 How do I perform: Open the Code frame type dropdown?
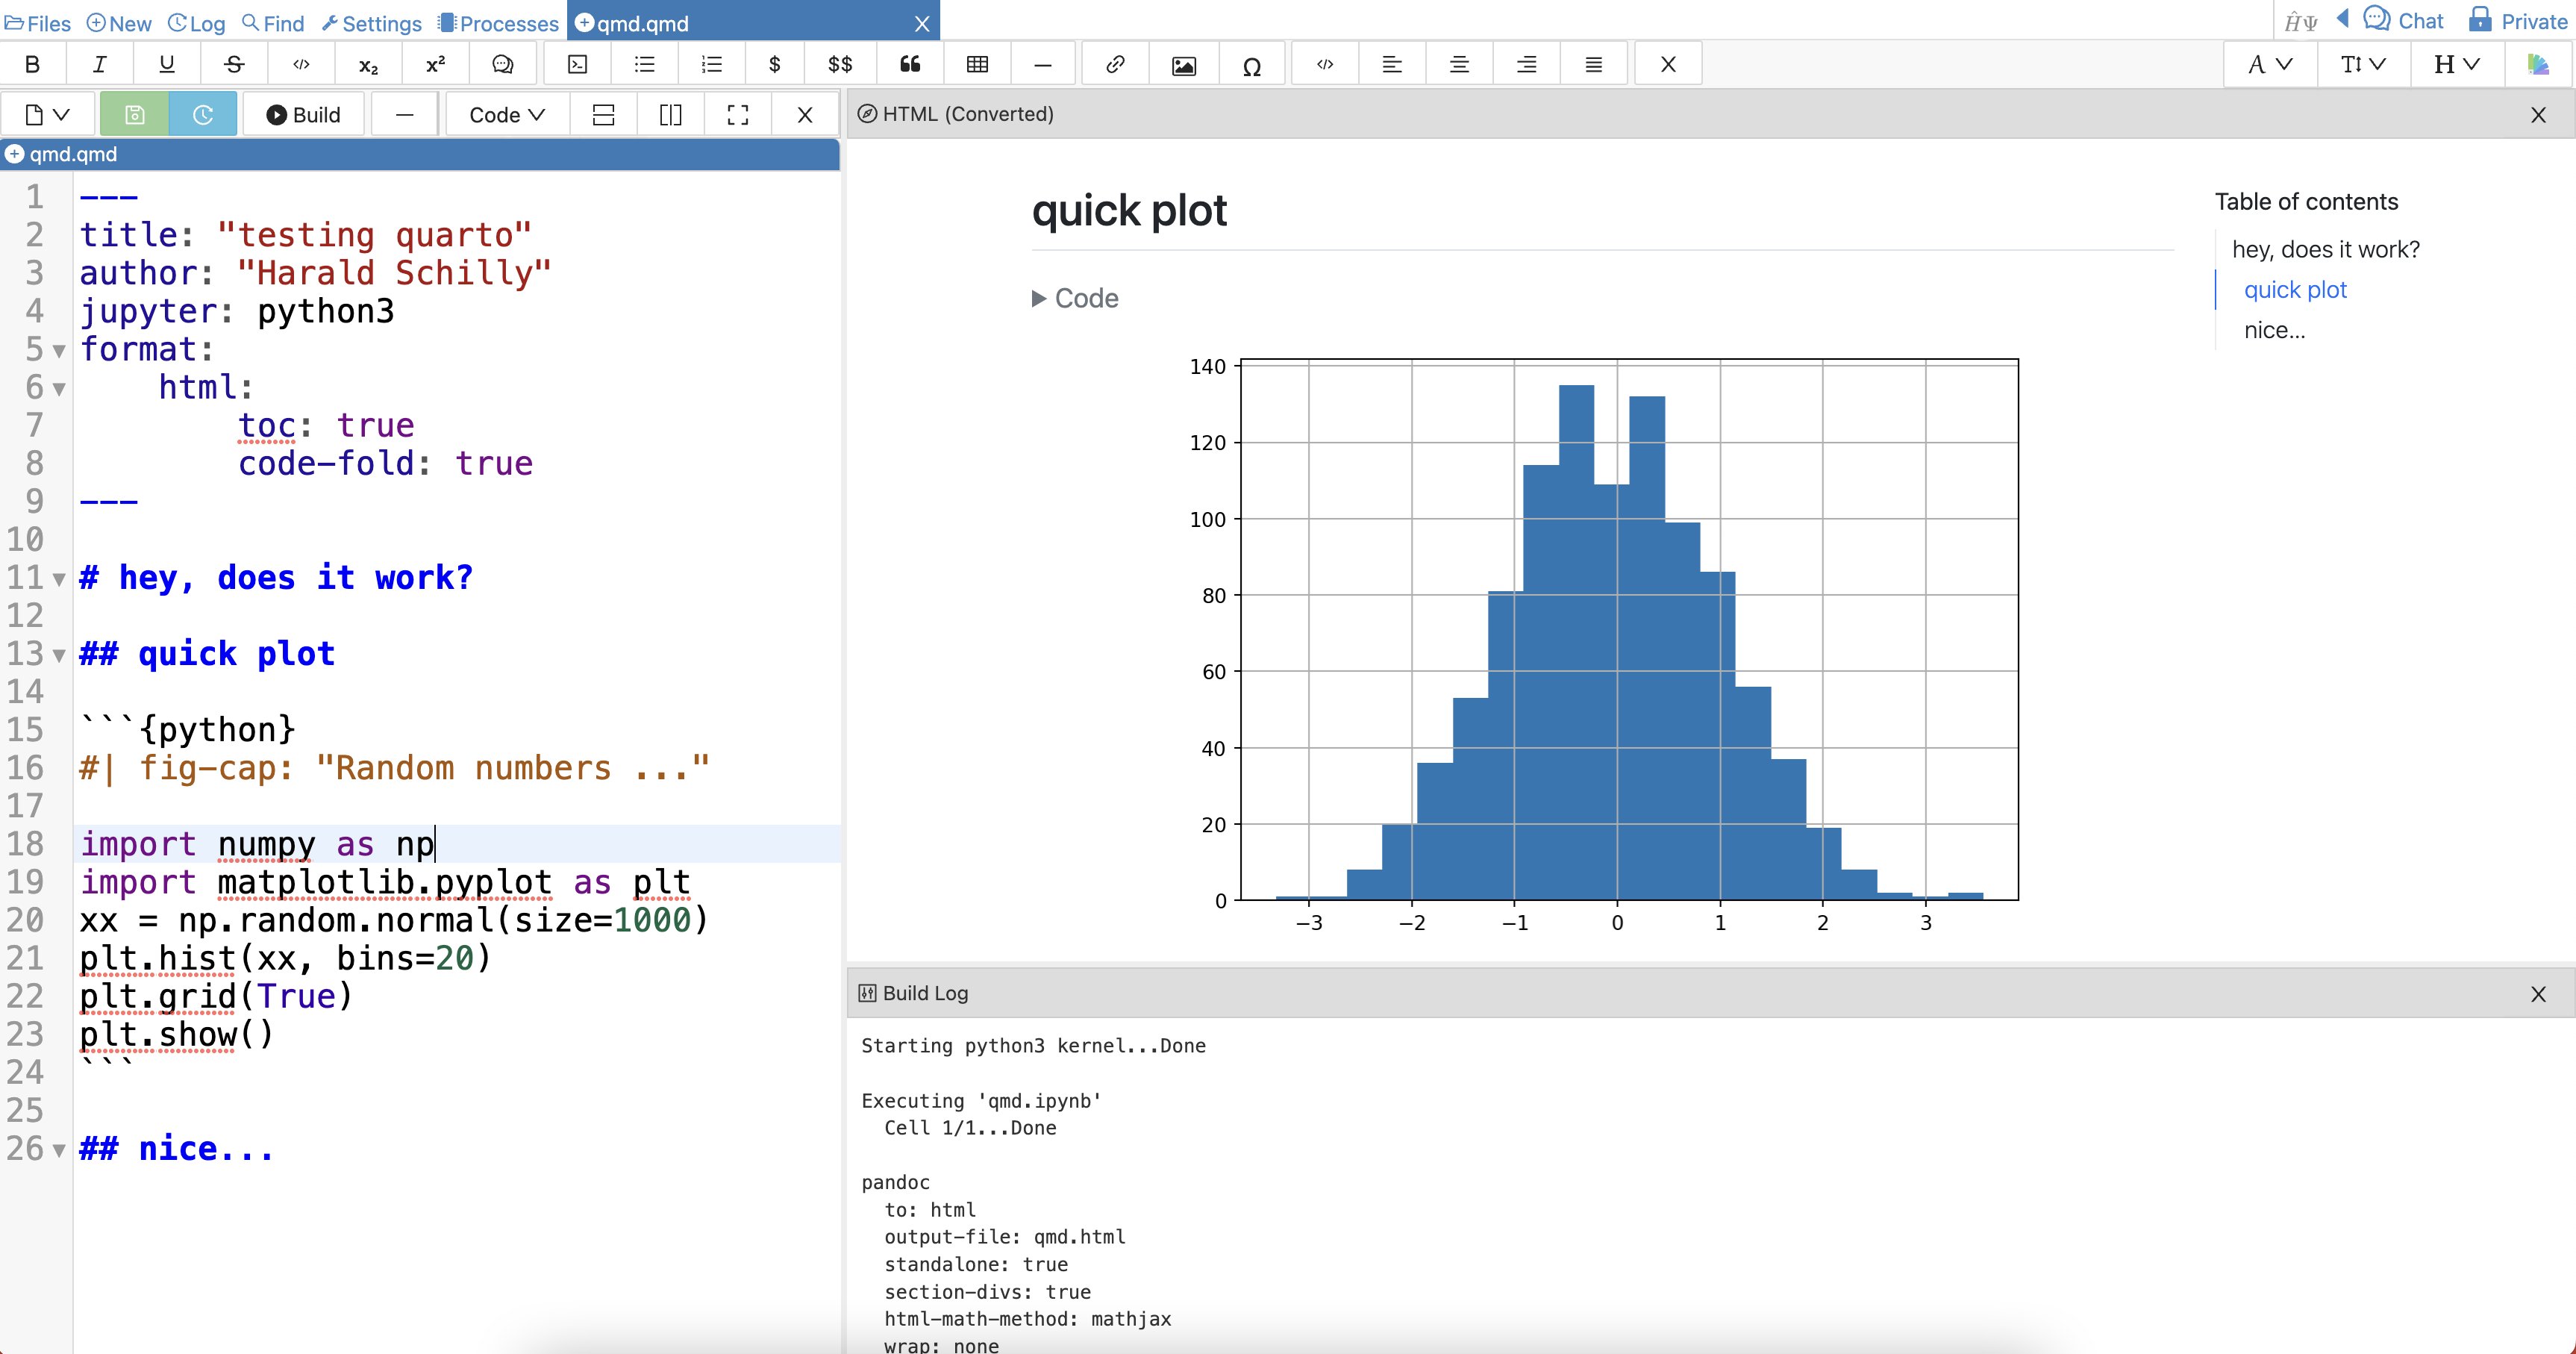(506, 115)
